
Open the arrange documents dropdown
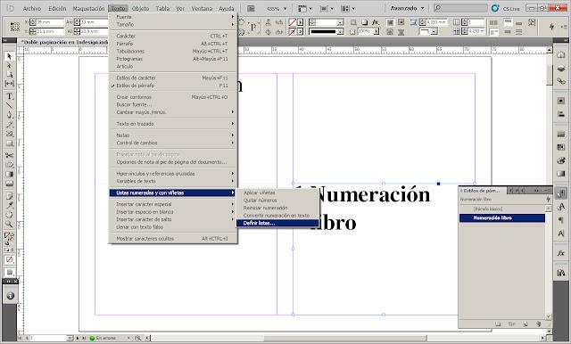[348, 8]
